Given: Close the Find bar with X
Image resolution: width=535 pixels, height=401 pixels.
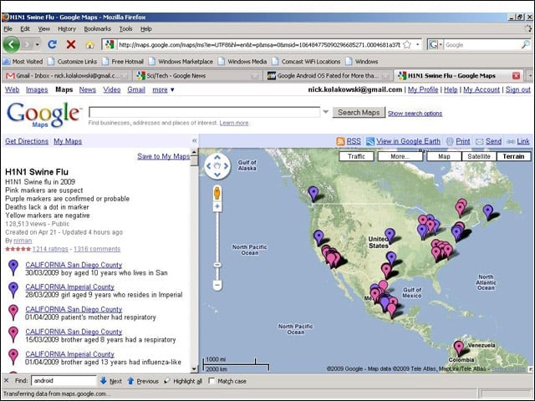Looking at the screenshot, I should click(x=6, y=381).
